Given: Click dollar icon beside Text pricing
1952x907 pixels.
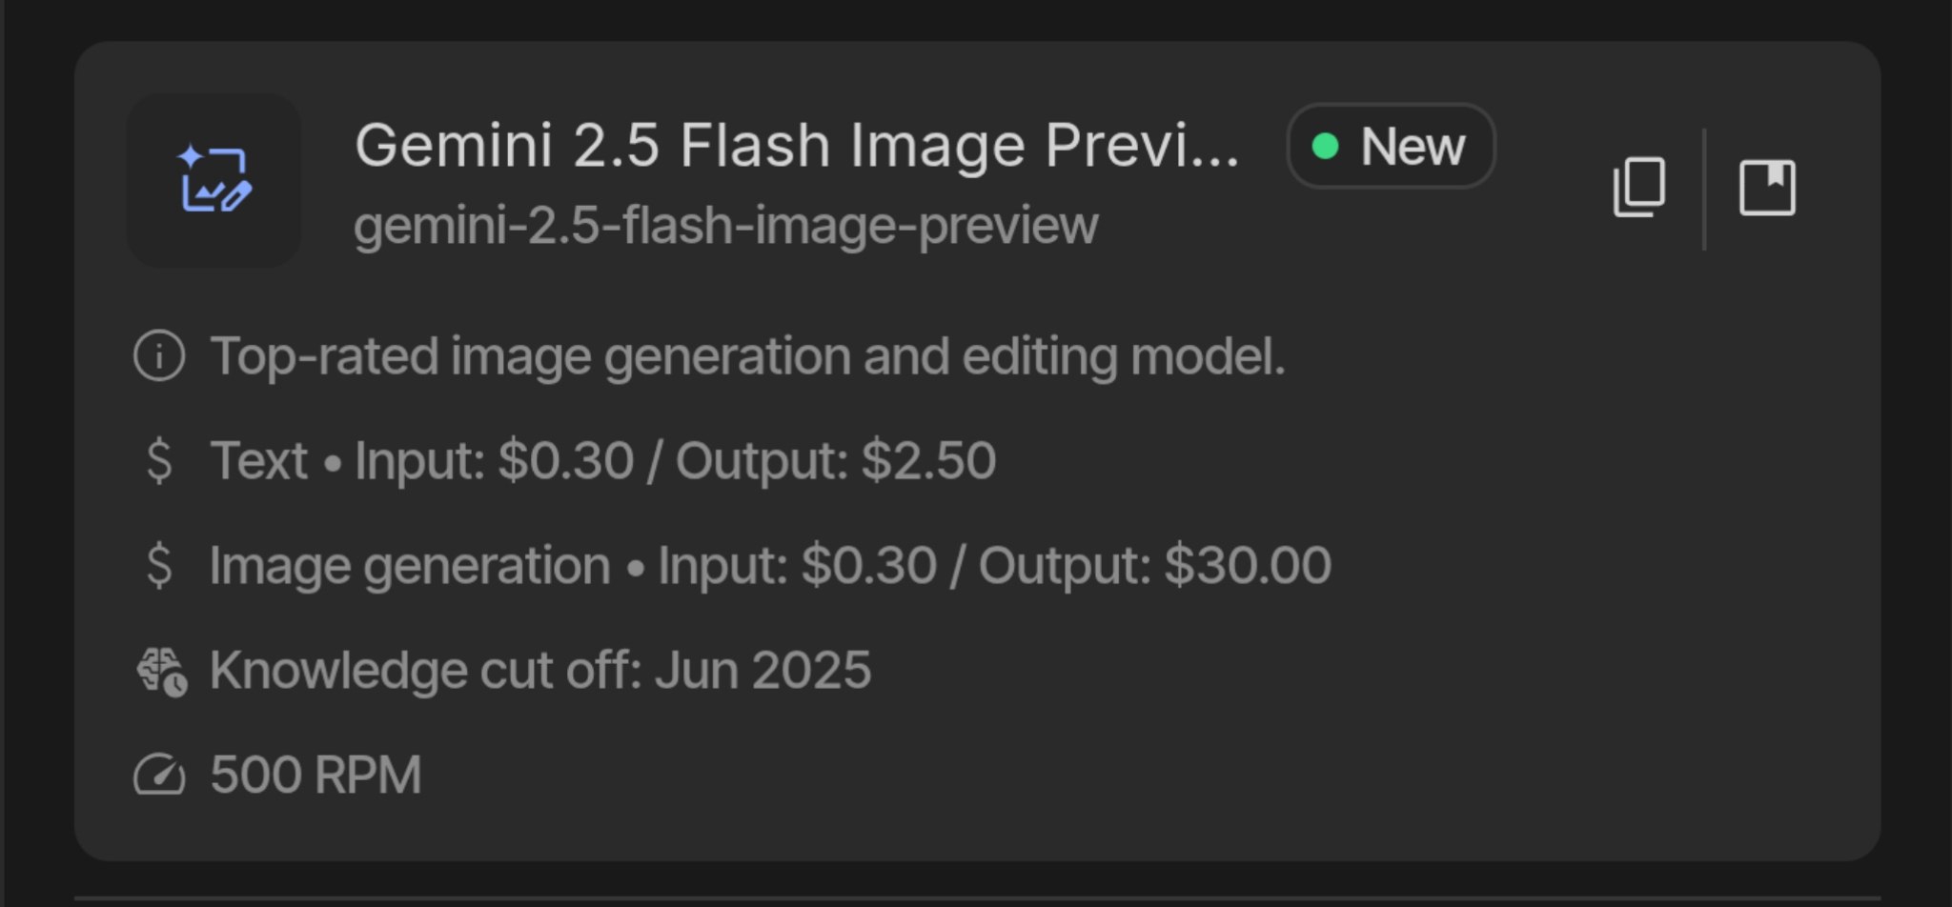Looking at the screenshot, I should click(x=159, y=461).
